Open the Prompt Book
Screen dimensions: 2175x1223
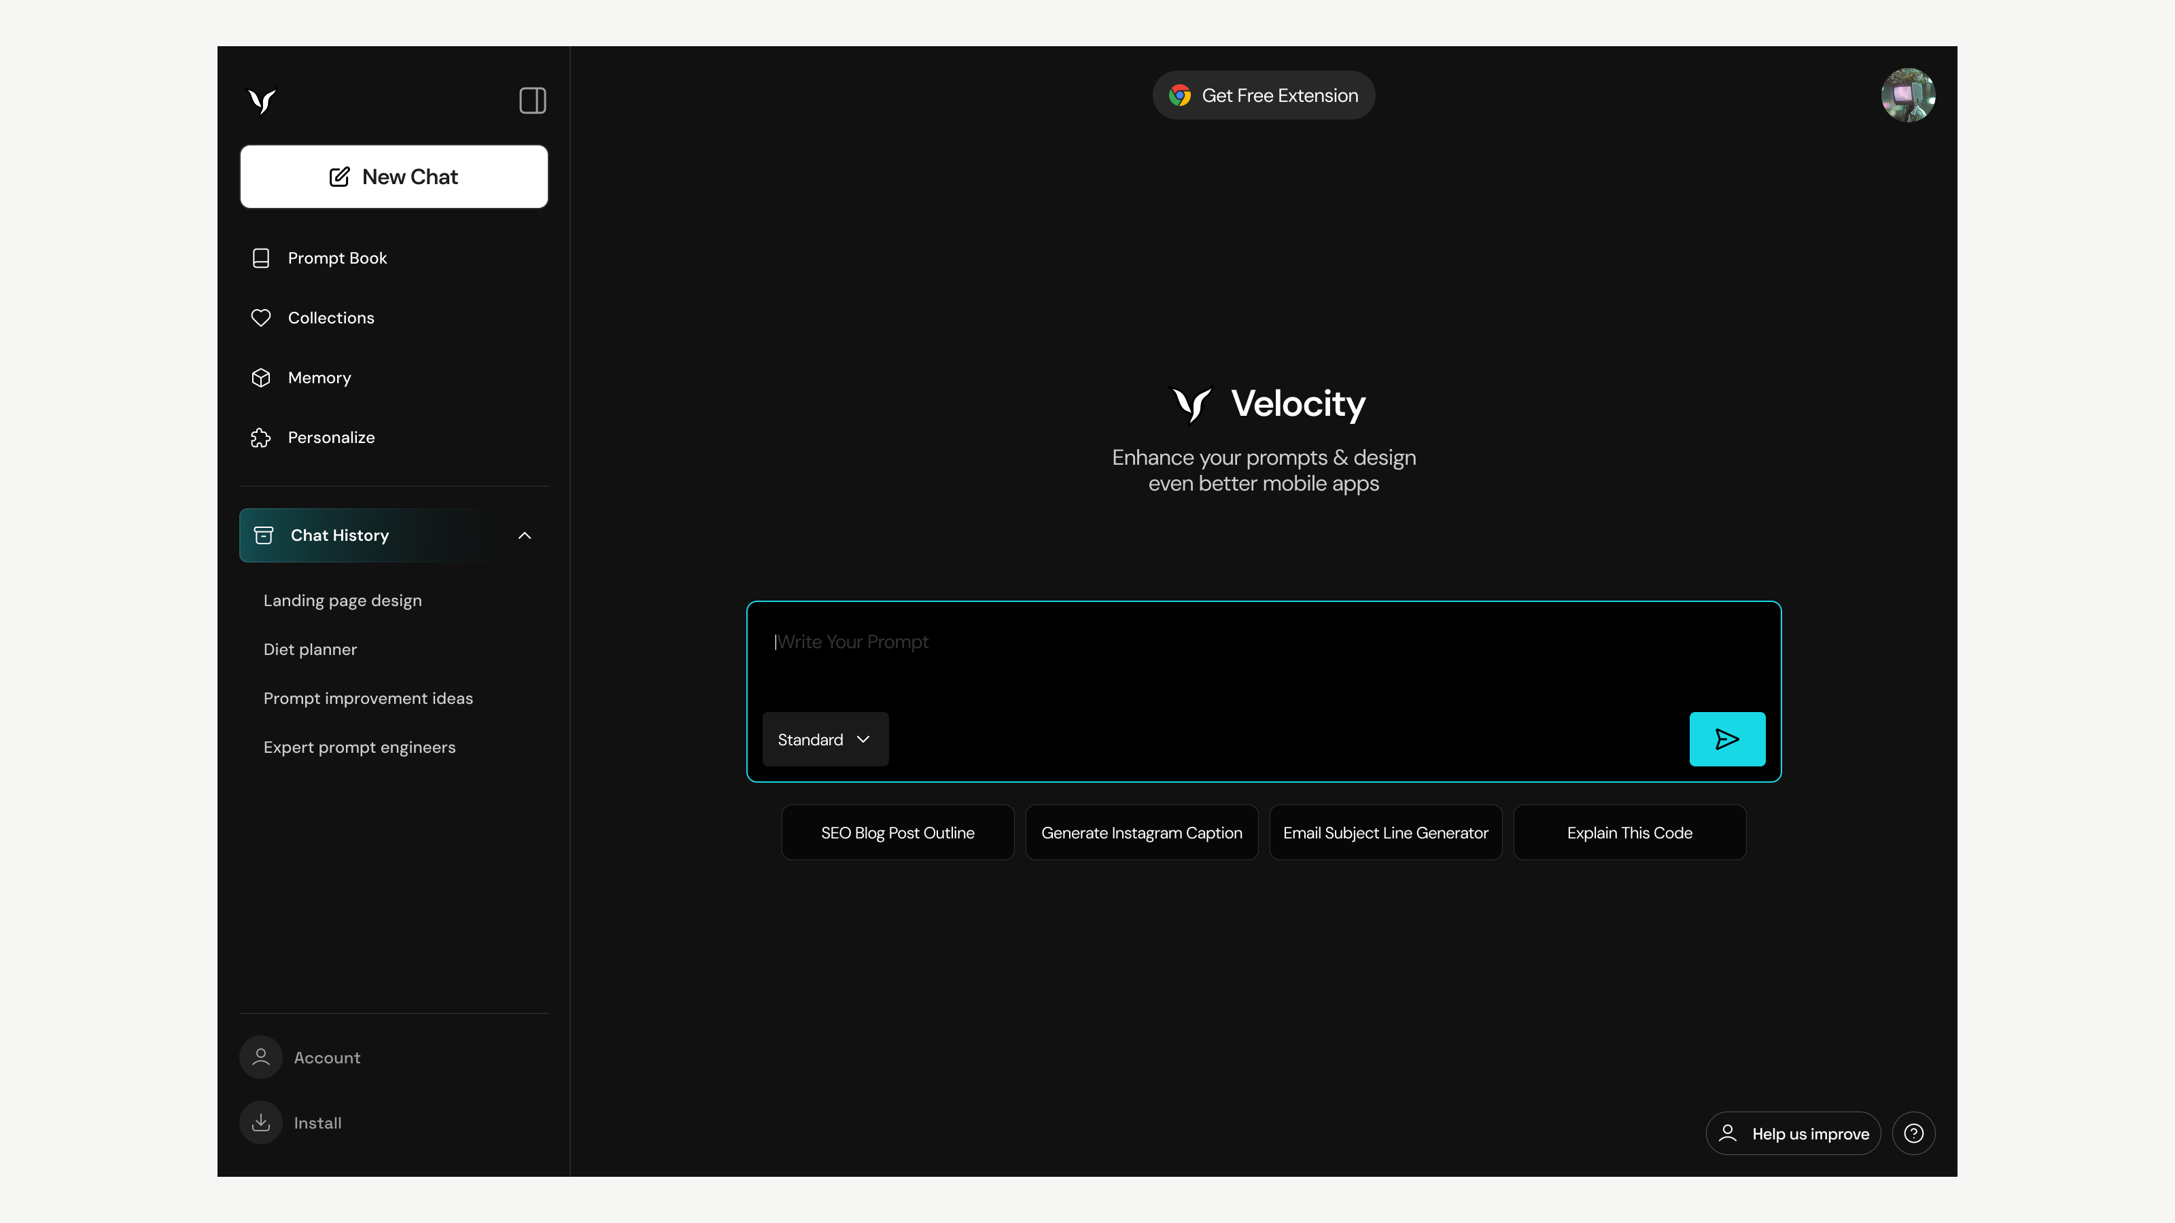tap(337, 258)
